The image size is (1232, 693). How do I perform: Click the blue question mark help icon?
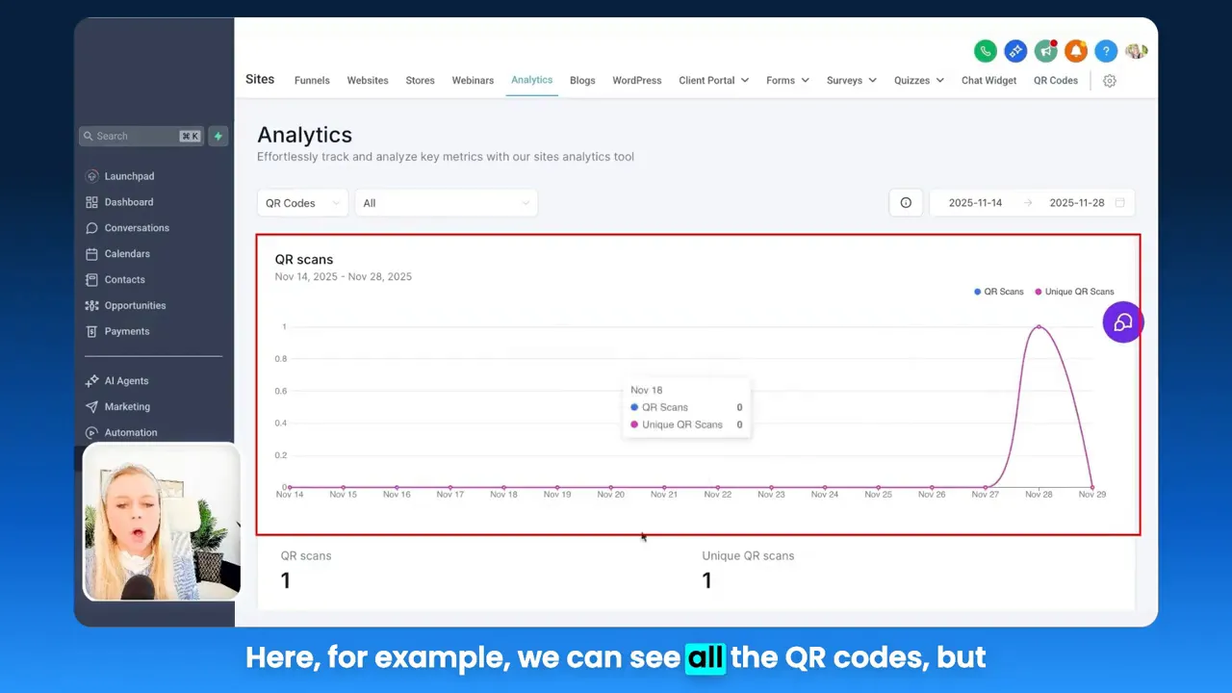click(x=1106, y=51)
